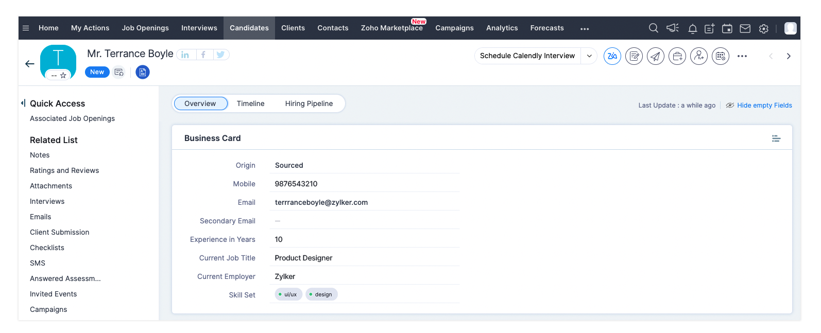Open the Job Openings menu

coord(145,28)
